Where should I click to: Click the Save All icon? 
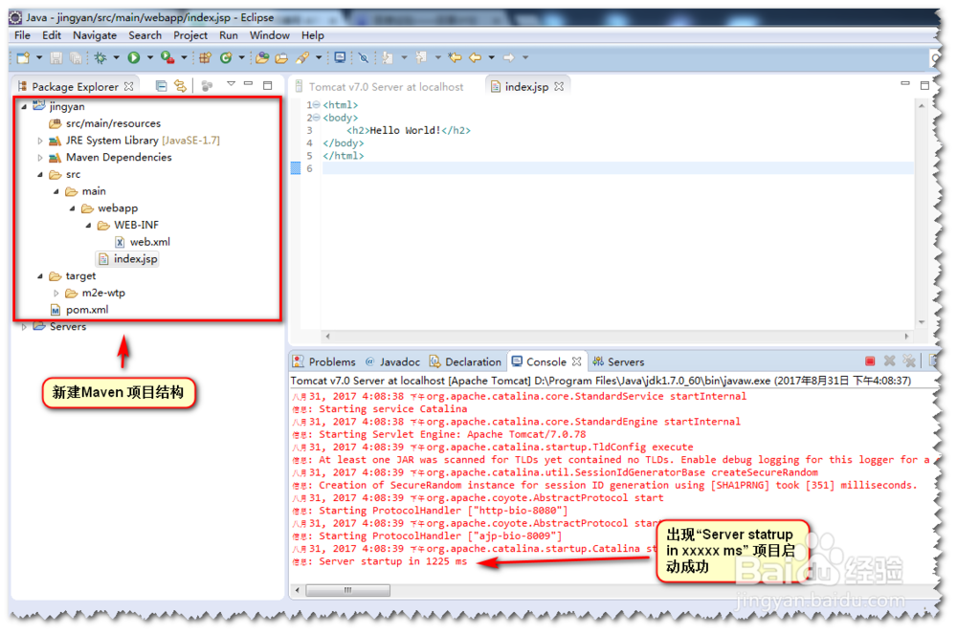tap(76, 58)
